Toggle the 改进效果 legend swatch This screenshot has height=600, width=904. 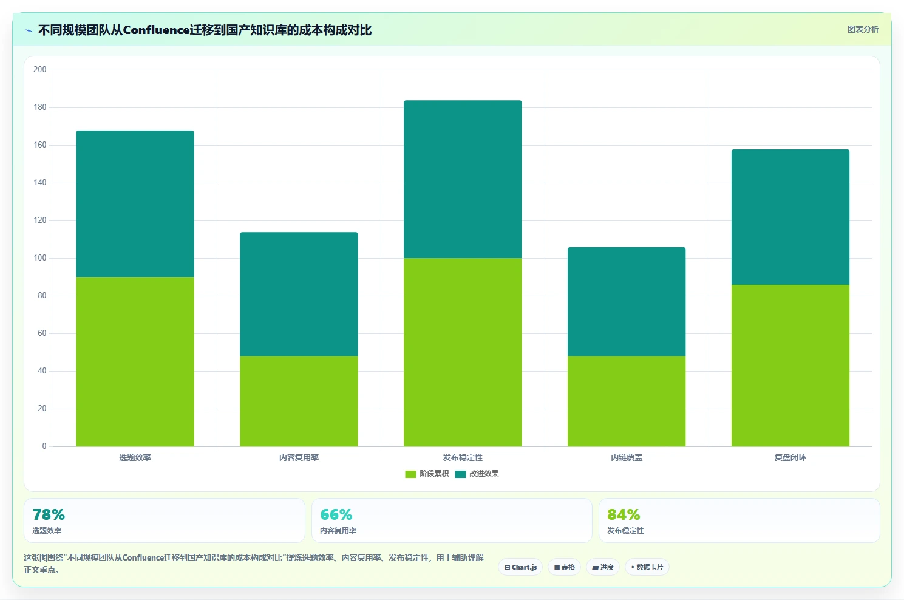point(460,474)
